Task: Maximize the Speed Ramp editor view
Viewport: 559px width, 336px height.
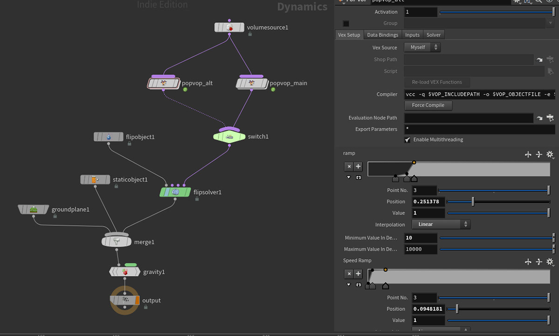Action: click(x=358, y=285)
